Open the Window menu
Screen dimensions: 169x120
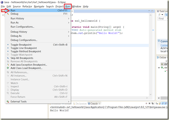77,7
